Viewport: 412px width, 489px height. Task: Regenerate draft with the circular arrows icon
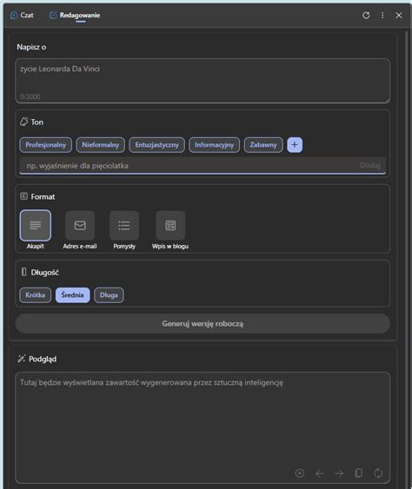click(x=378, y=473)
